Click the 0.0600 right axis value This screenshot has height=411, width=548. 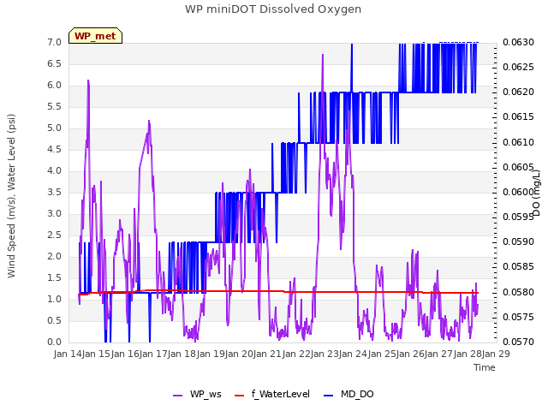point(518,192)
